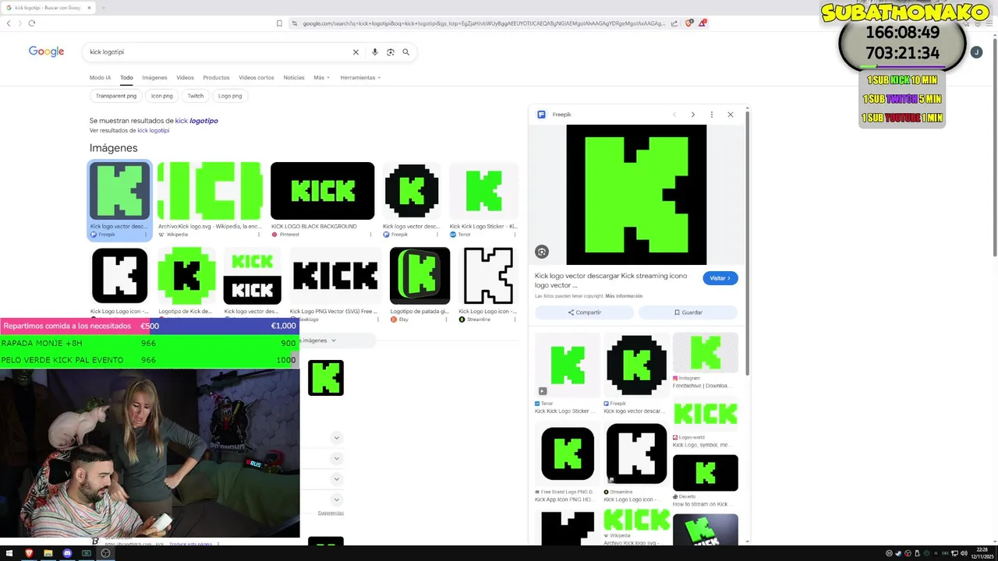The image size is (998, 561).
Task: Apply the Logo png filter chip
Action: (230, 96)
